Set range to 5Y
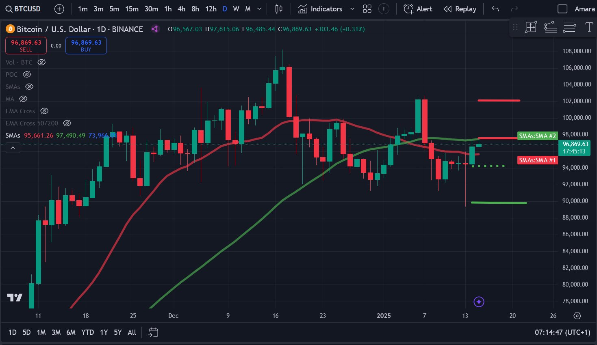 (118, 332)
